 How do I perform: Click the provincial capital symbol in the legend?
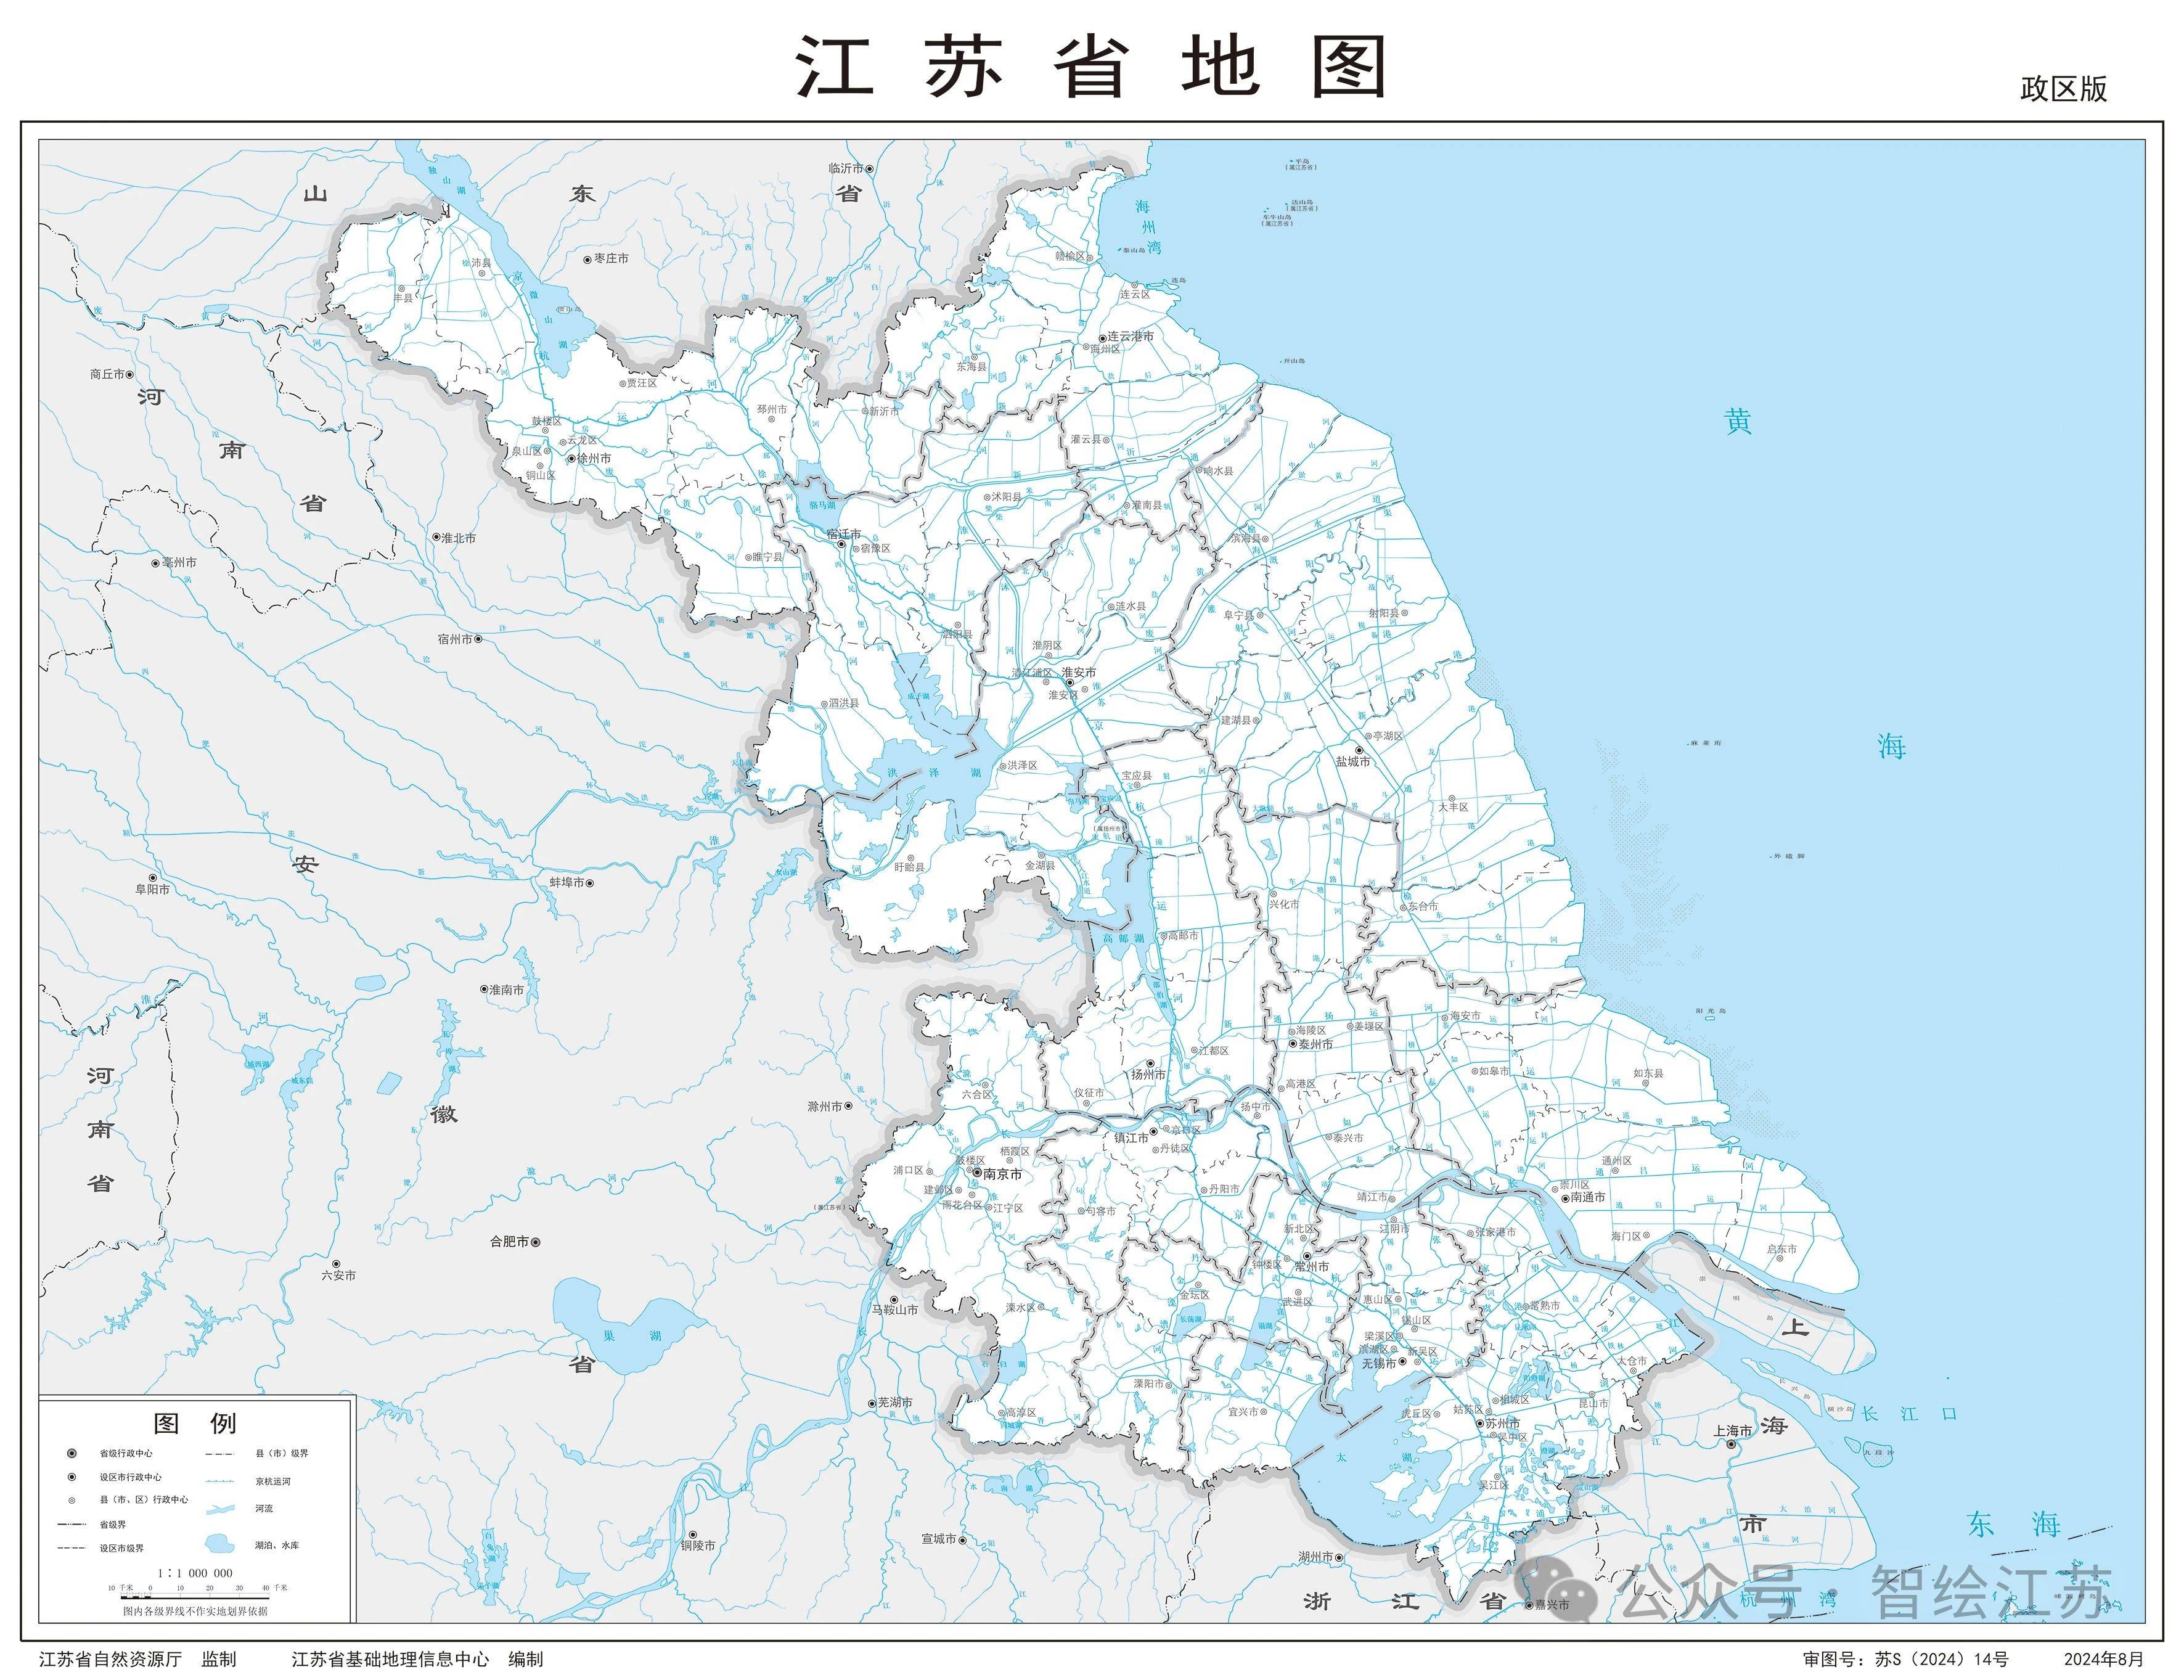point(71,1453)
